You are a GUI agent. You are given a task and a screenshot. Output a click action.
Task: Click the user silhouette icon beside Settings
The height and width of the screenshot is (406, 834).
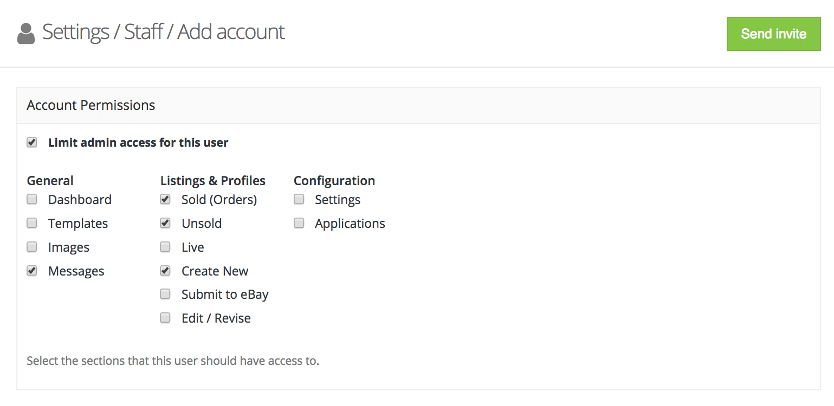point(26,34)
